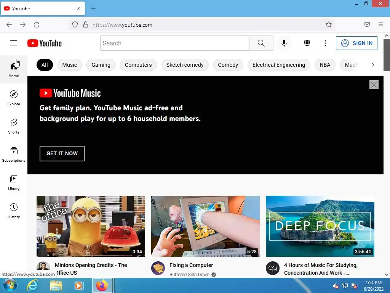This screenshot has height=293, width=390.
Task: Click the browser URL address bar
Action: tap(201, 25)
